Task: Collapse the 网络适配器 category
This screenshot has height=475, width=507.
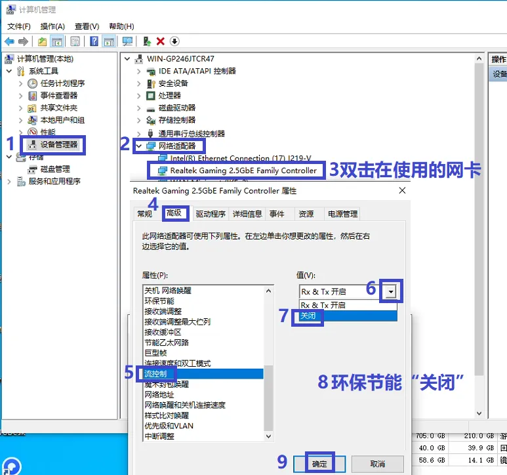Action: pos(138,146)
